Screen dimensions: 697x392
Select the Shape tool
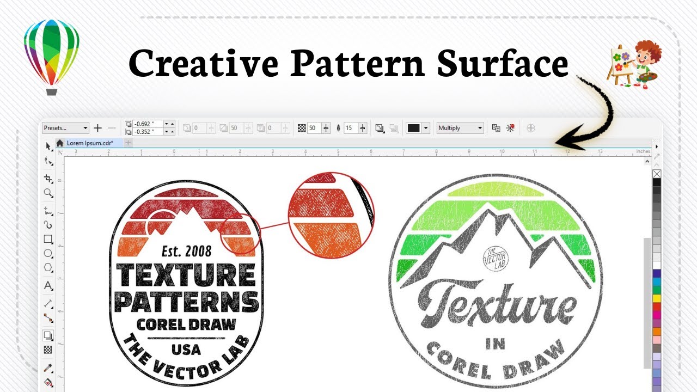click(48, 161)
